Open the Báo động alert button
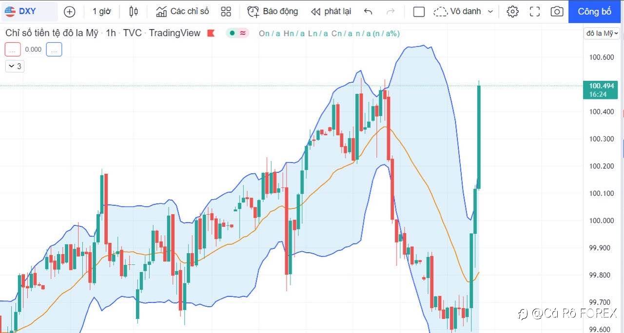 pyautogui.click(x=273, y=12)
